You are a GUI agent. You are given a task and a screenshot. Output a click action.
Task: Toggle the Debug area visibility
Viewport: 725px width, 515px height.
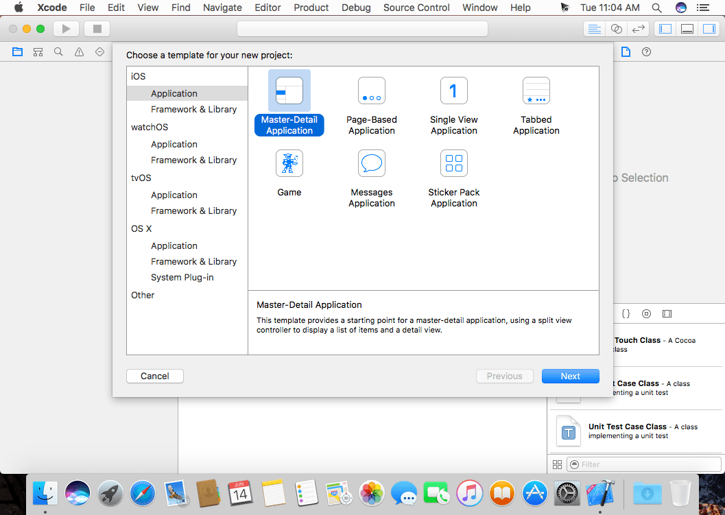pos(687,29)
